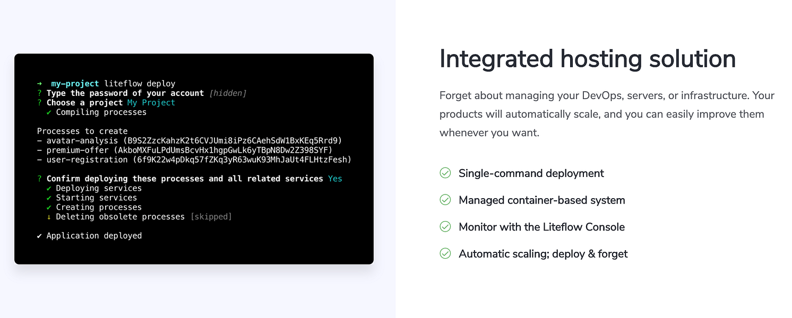Click the checkmark before Starting services
Image resolution: width=792 pixels, height=318 pixels.
tap(49, 198)
